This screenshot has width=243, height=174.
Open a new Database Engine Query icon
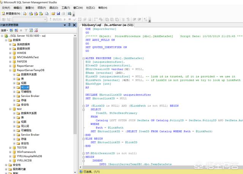[x=25, y=14]
